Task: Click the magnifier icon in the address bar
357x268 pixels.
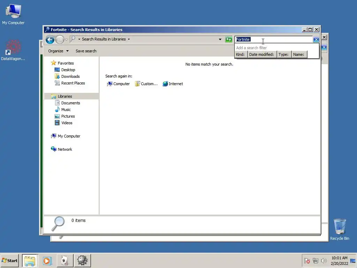Action: 73,39
